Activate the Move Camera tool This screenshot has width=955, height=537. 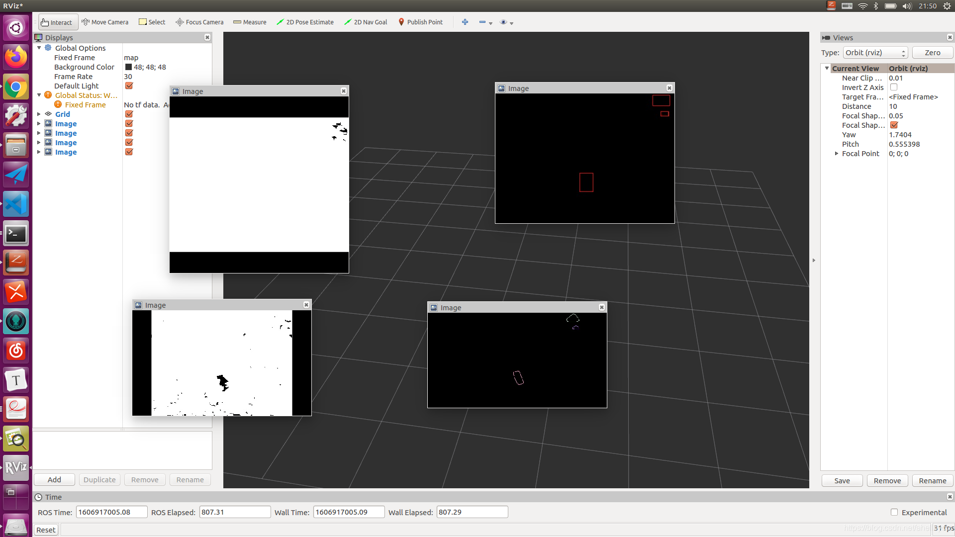105,22
